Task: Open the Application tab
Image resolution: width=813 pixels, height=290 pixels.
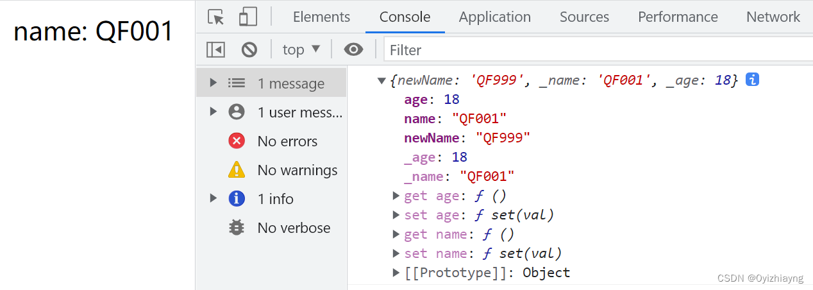Action: coord(494,17)
